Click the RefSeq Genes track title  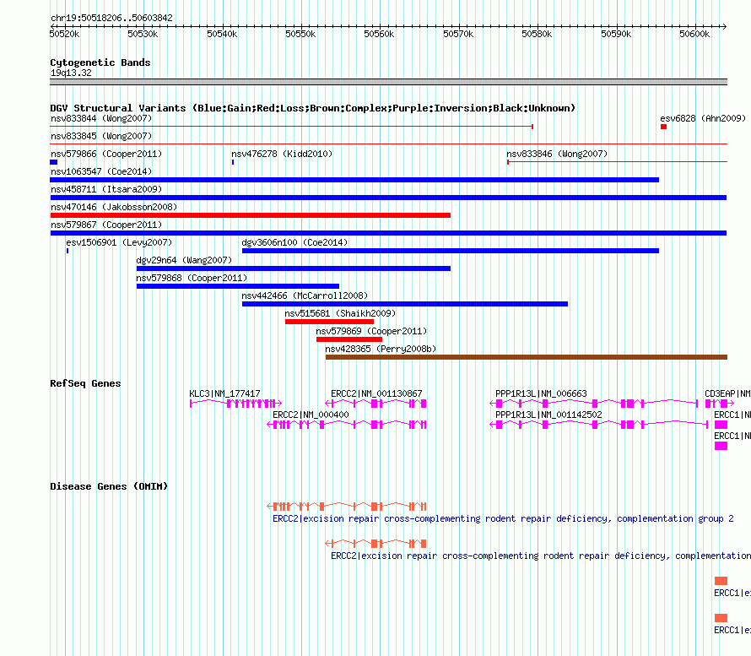(x=85, y=383)
